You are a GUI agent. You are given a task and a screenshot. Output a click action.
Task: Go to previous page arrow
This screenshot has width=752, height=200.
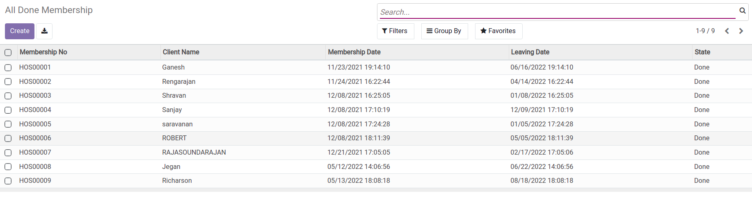(x=727, y=31)
